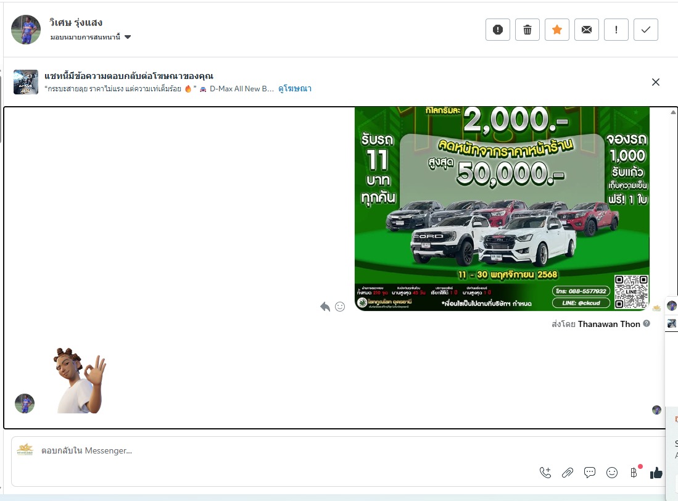Show sent-by help question icon
This screenshot has width=678, height=501.
[647, 323]
